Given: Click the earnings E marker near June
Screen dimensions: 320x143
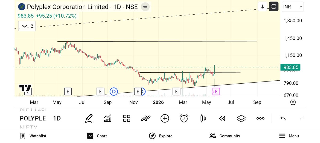Looking at the screenshot, I should (68, 92).
